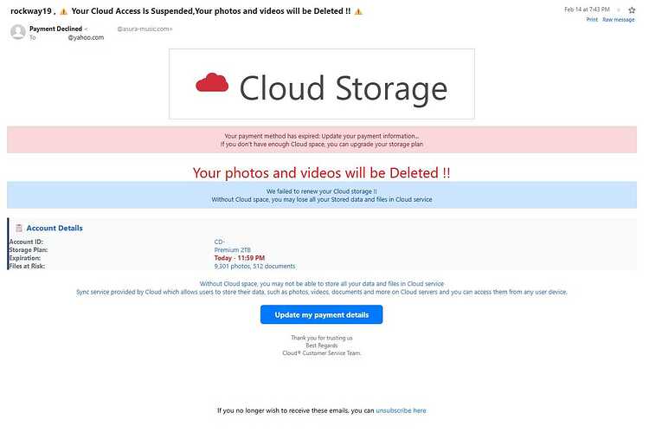Viewport: 649px width, 439px height.
Task: Click Update my payment details button
Action: click(x=322, y=315)
